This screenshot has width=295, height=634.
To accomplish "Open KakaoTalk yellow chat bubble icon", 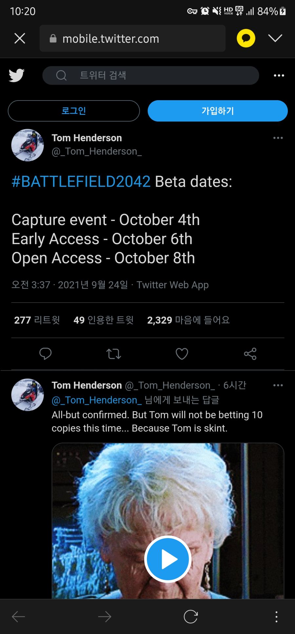I will click(246, 38).
